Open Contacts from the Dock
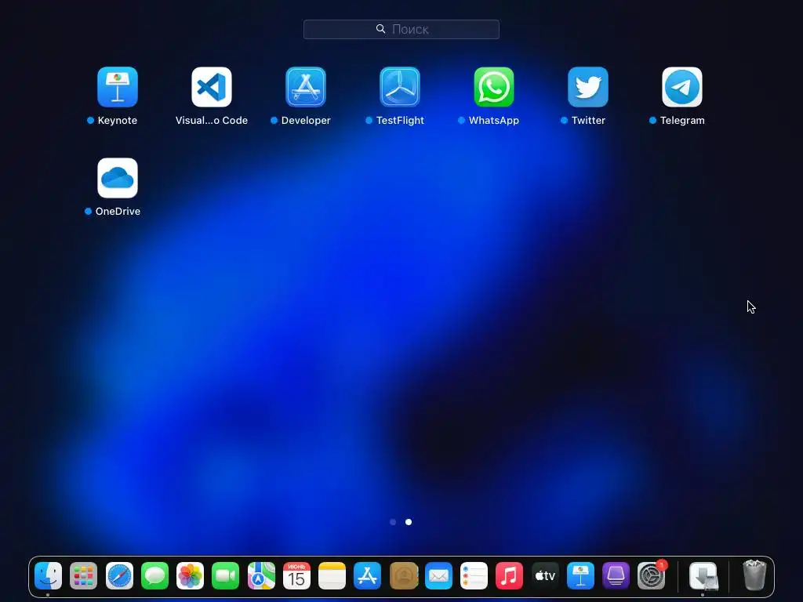This screenshot has height=602, width=803. (403, 576)
